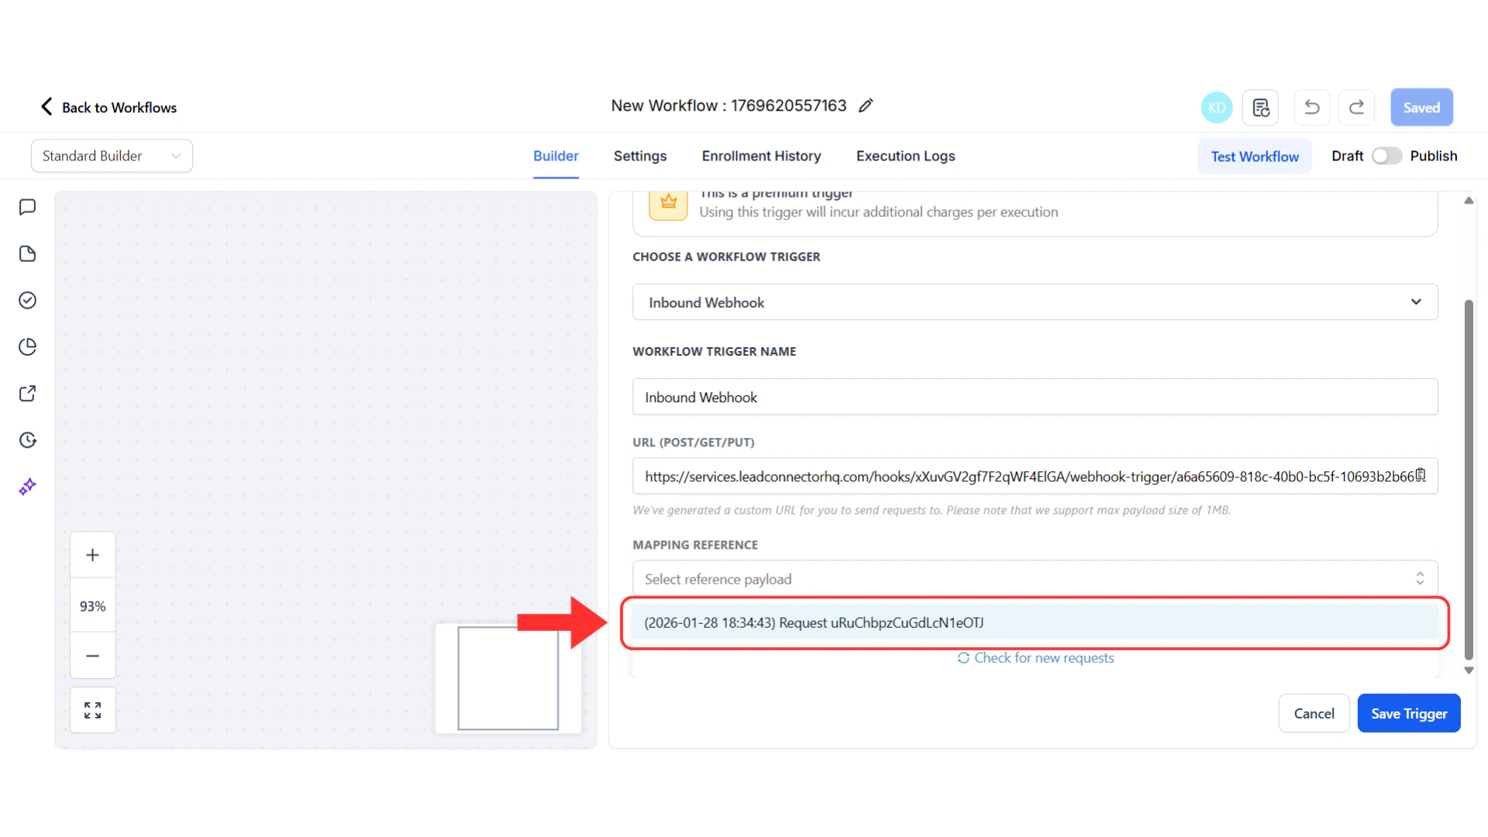Click the comments icon in left sidebar
This screenshot has width=1488, height=837.
[x=28, y=207]
